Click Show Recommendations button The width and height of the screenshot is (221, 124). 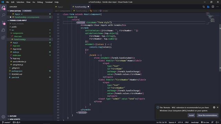(208, 115)
